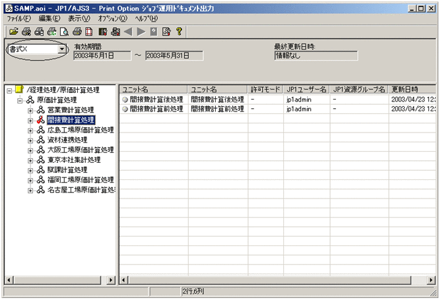Click the validity period start date field
This screenshot has height=300, width=441.
(x=102, y=56)
